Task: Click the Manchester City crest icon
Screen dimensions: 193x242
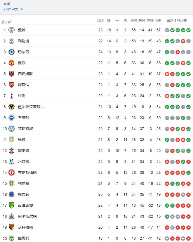Action: click(12, 30)
